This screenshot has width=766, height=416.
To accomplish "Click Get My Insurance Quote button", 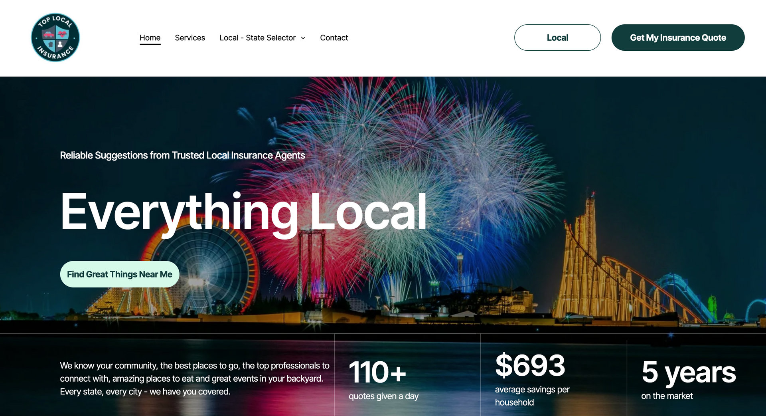I will [678, 38].
